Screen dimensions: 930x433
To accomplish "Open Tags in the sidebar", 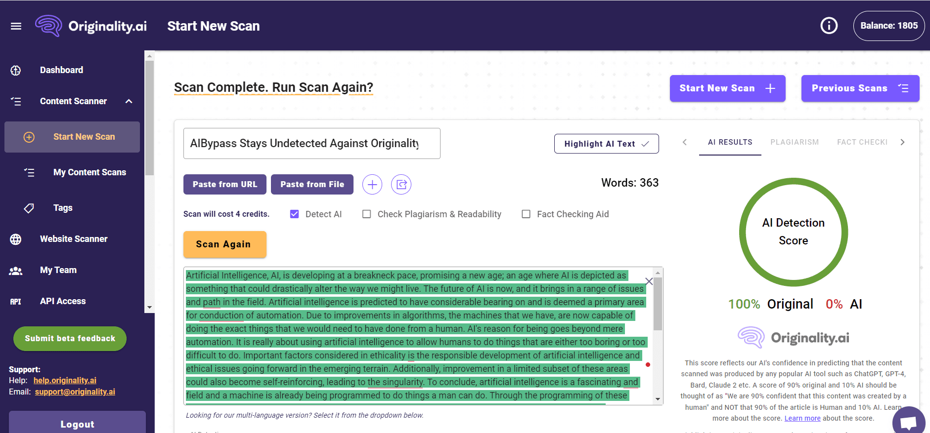I will [x=63, y=208].
